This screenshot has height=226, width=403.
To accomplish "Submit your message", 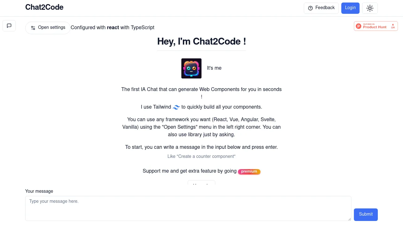I will pos(366,214).
